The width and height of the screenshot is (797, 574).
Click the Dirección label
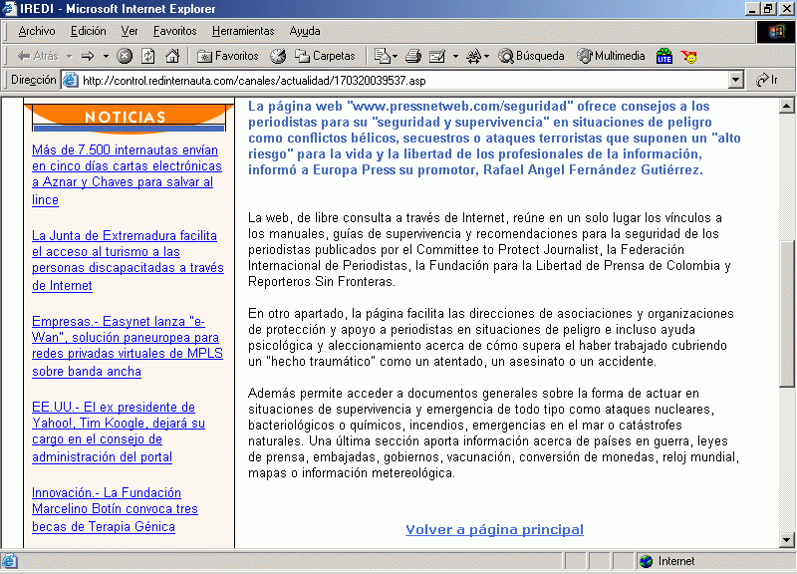pos(33,80)
